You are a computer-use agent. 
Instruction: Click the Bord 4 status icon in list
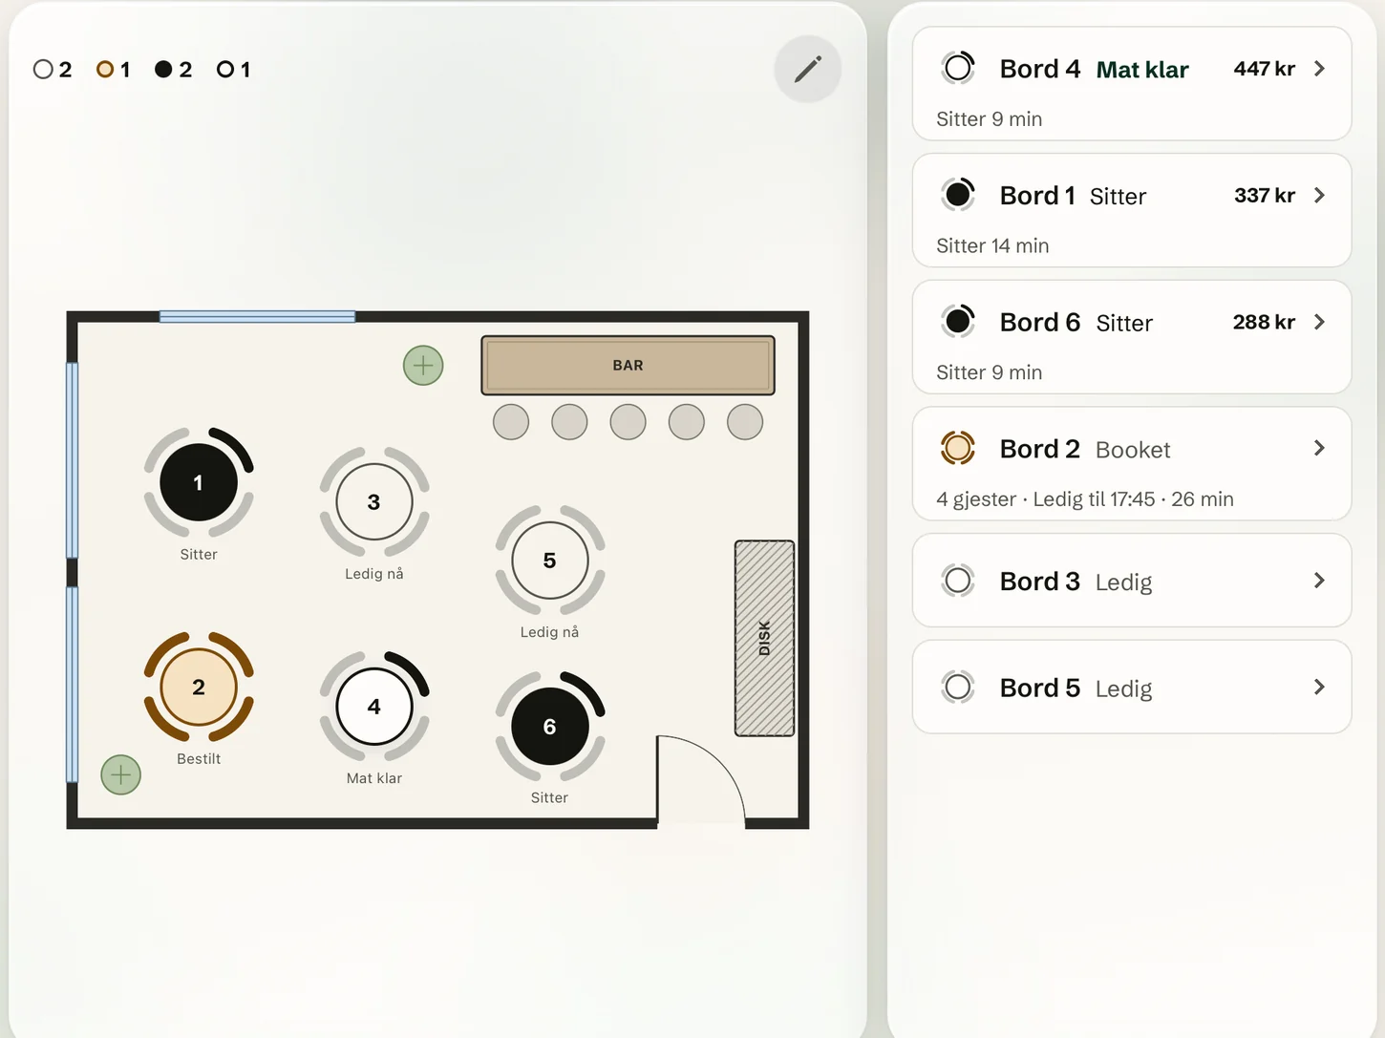click(x=958, y=68)
